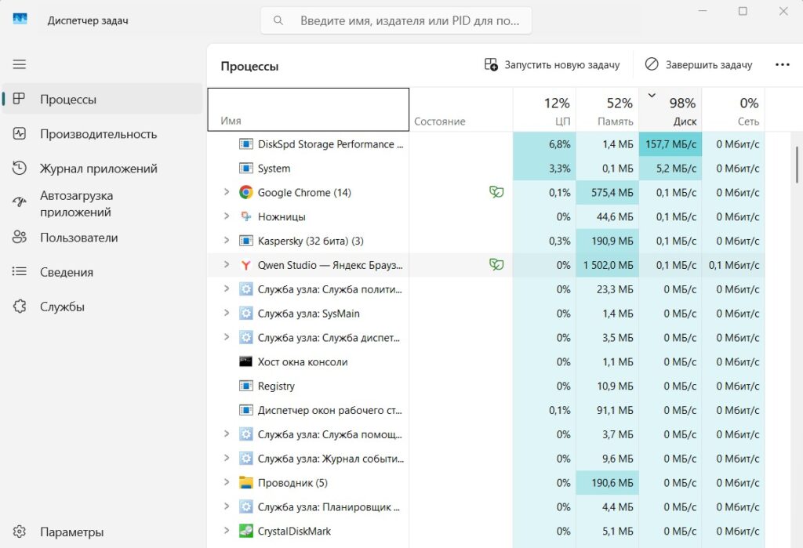Select Служба узла: Служба помощника row
Image resolution: width=803 pixels, height=548 pixels.
coord(486,434)
